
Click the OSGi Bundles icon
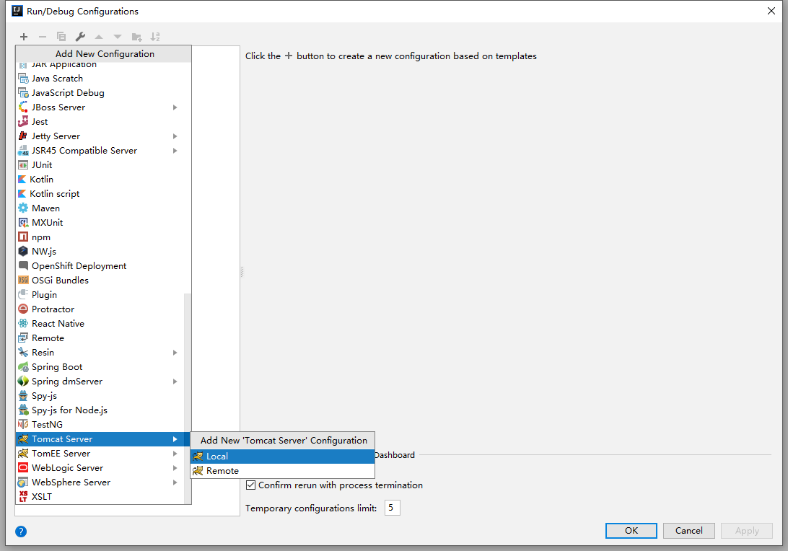tap(23, 281)
